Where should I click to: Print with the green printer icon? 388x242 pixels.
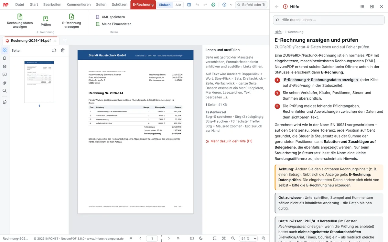pos(213,5)
